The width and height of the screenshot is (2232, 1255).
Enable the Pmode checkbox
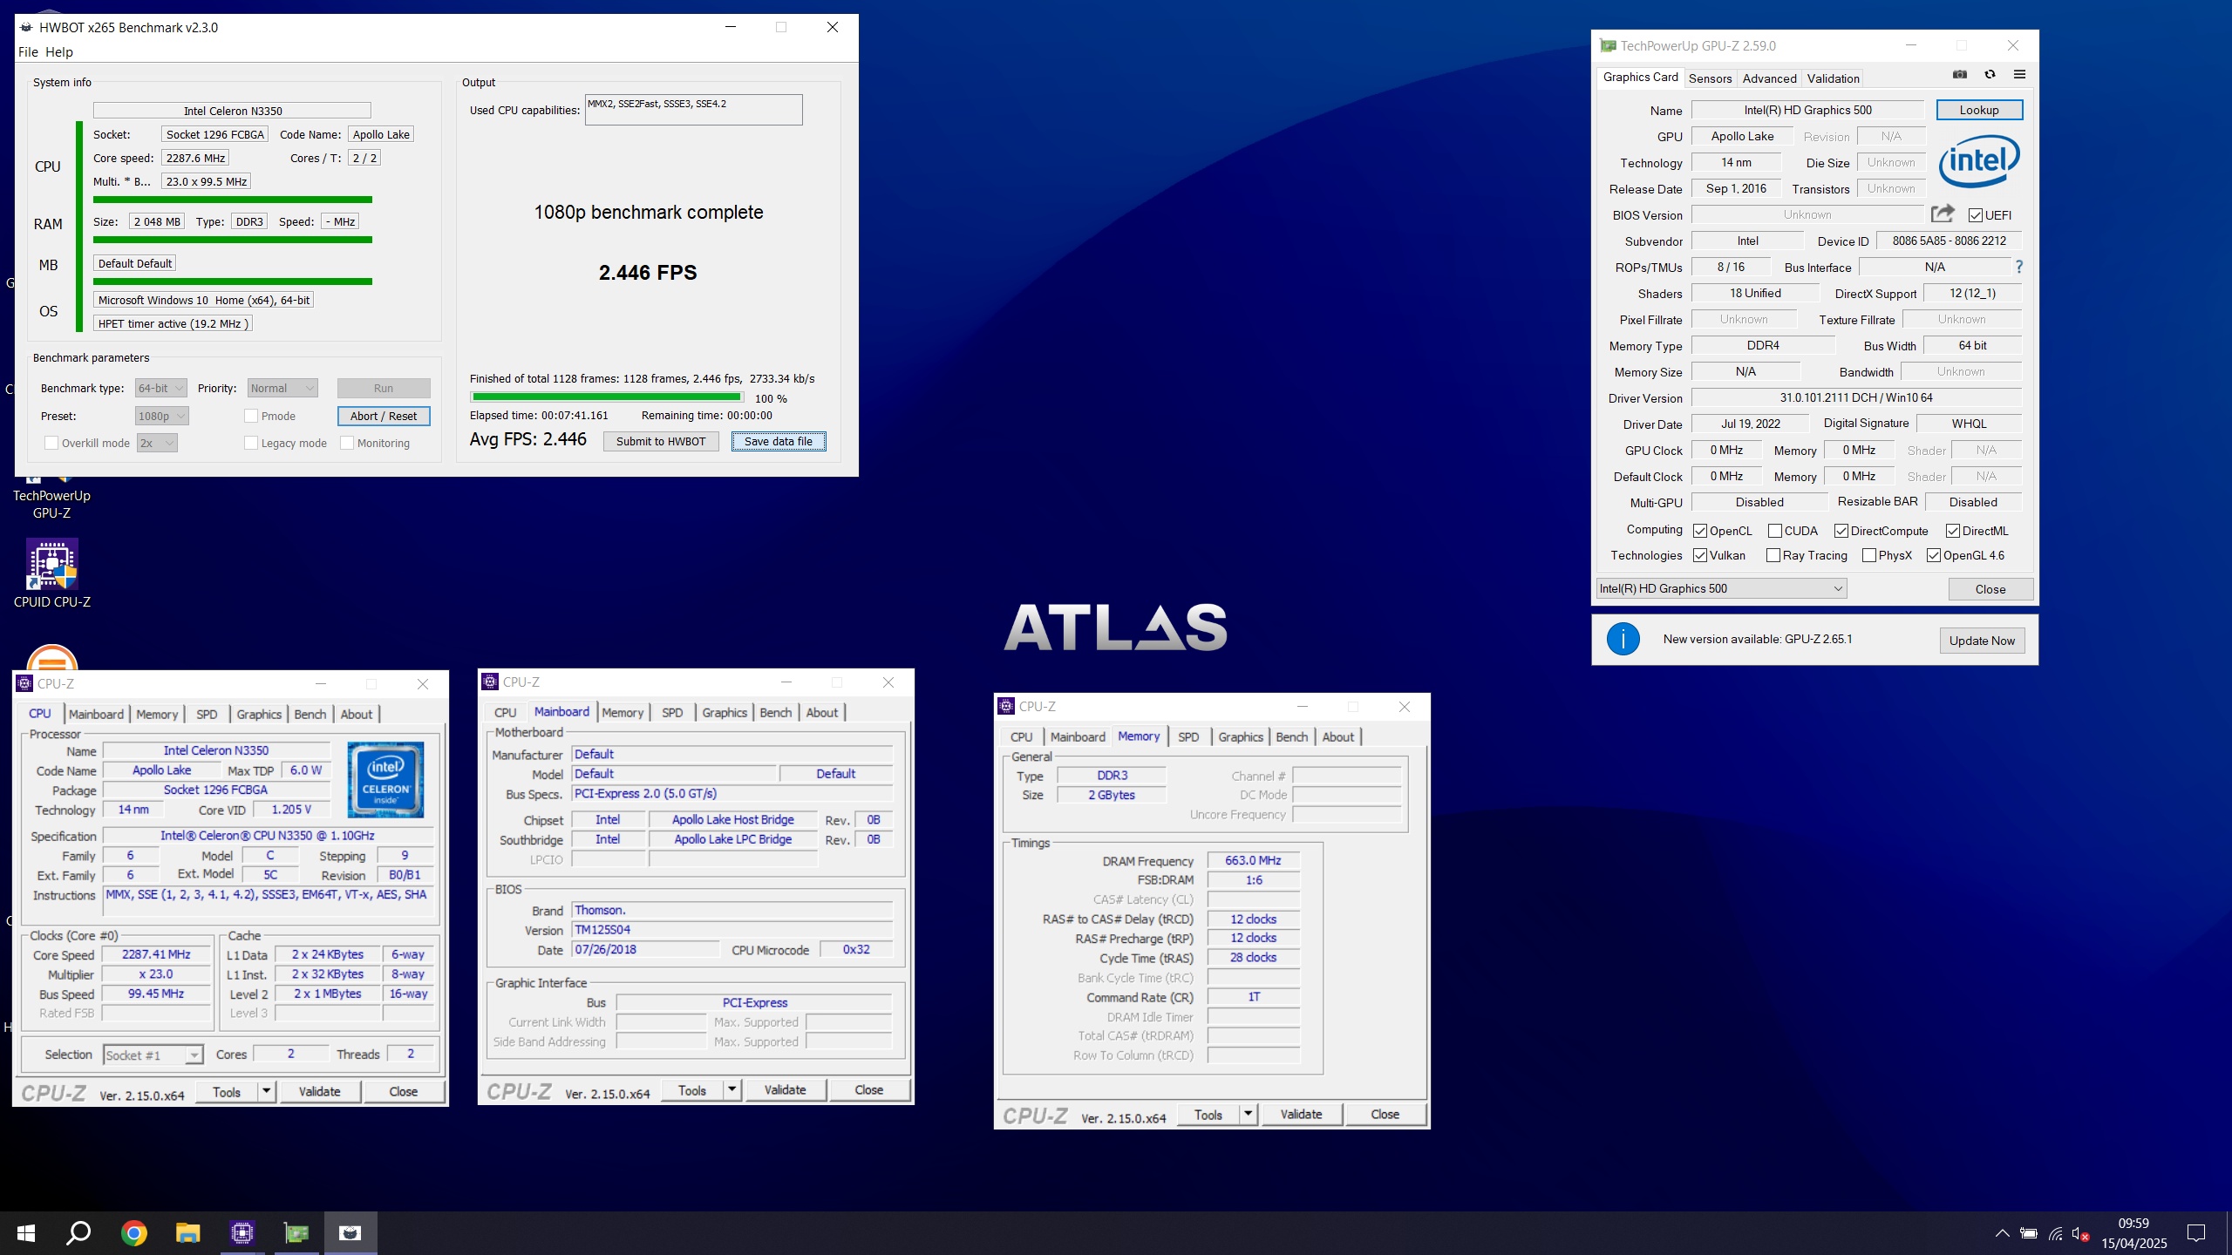(251, 416)
